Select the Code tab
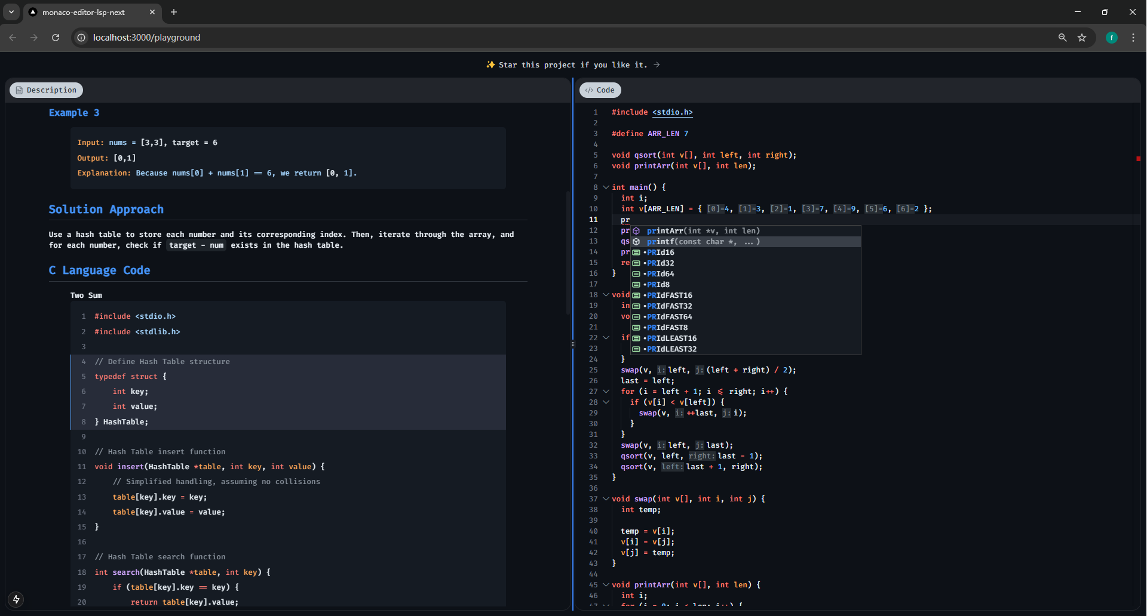 click(600, 90)
